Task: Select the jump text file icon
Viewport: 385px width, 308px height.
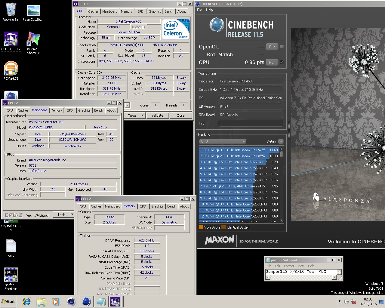Action: click(11, 248)
